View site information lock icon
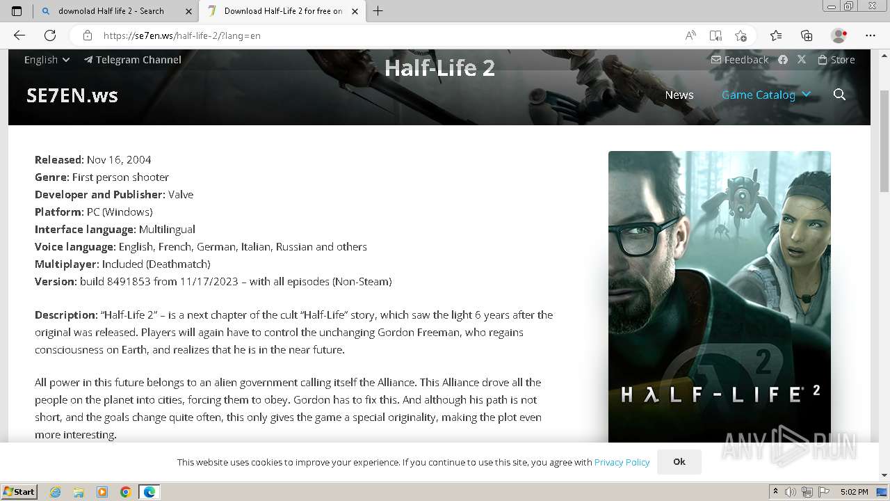Image resolution: width=890 pixels, height=501 pixels. pos(87,35)
